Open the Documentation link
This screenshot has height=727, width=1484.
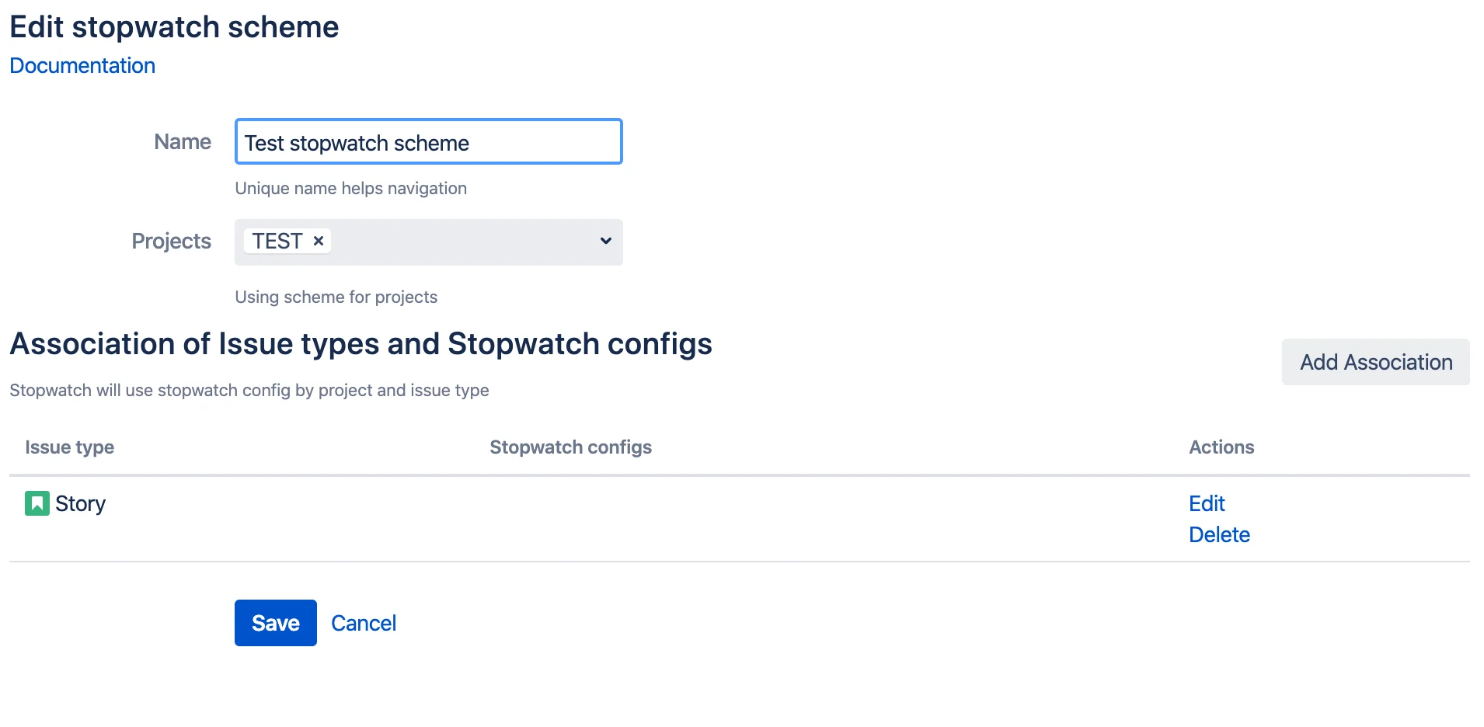coord(82,66)
